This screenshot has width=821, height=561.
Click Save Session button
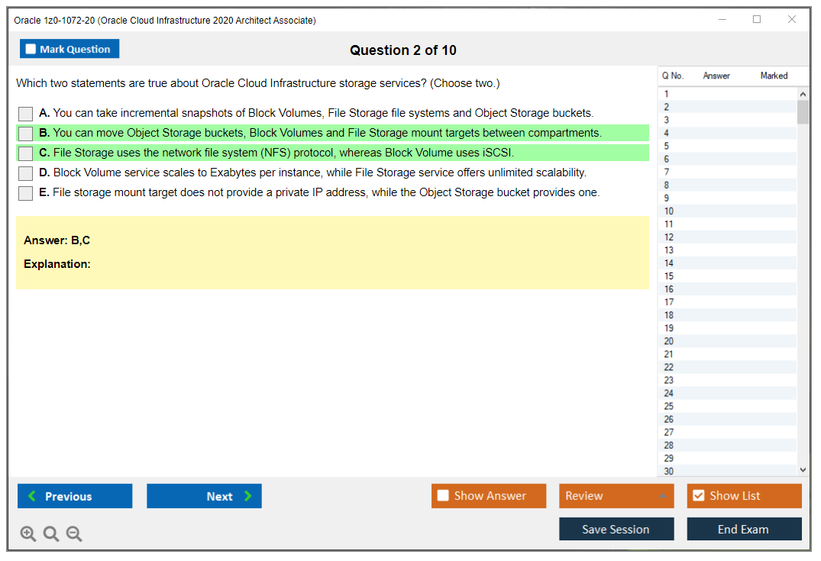616,529
